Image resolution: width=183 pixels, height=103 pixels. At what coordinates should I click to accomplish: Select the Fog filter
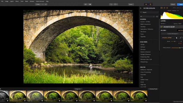(x=142, y=77)
